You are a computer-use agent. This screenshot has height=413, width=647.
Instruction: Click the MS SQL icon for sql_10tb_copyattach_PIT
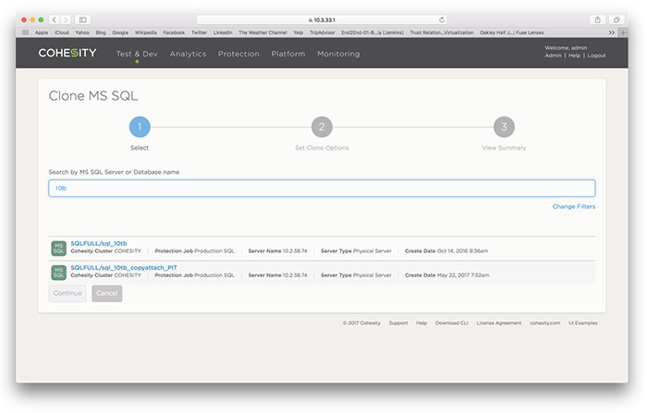click(x=58, y=271)
